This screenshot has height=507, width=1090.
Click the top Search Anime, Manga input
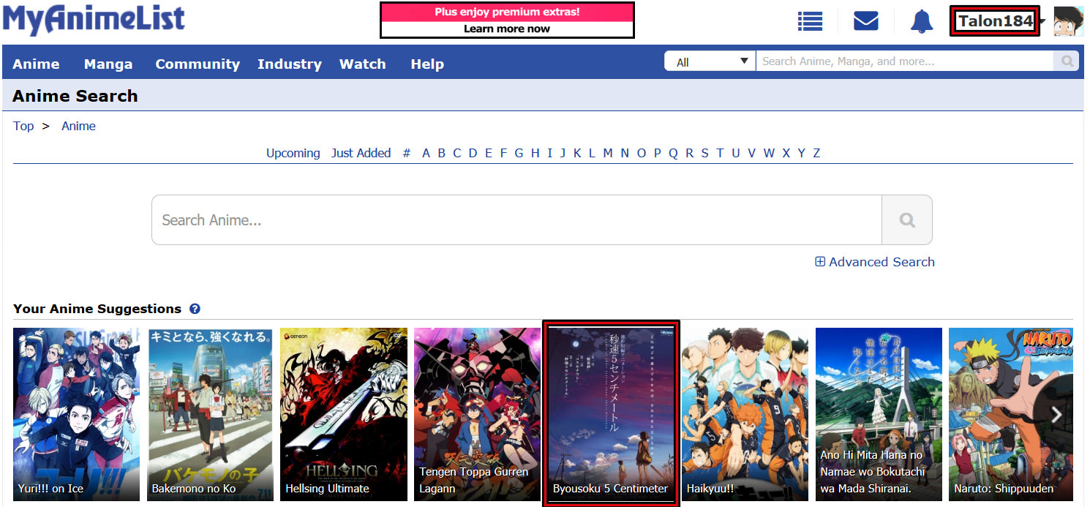(x=906, y=61)
